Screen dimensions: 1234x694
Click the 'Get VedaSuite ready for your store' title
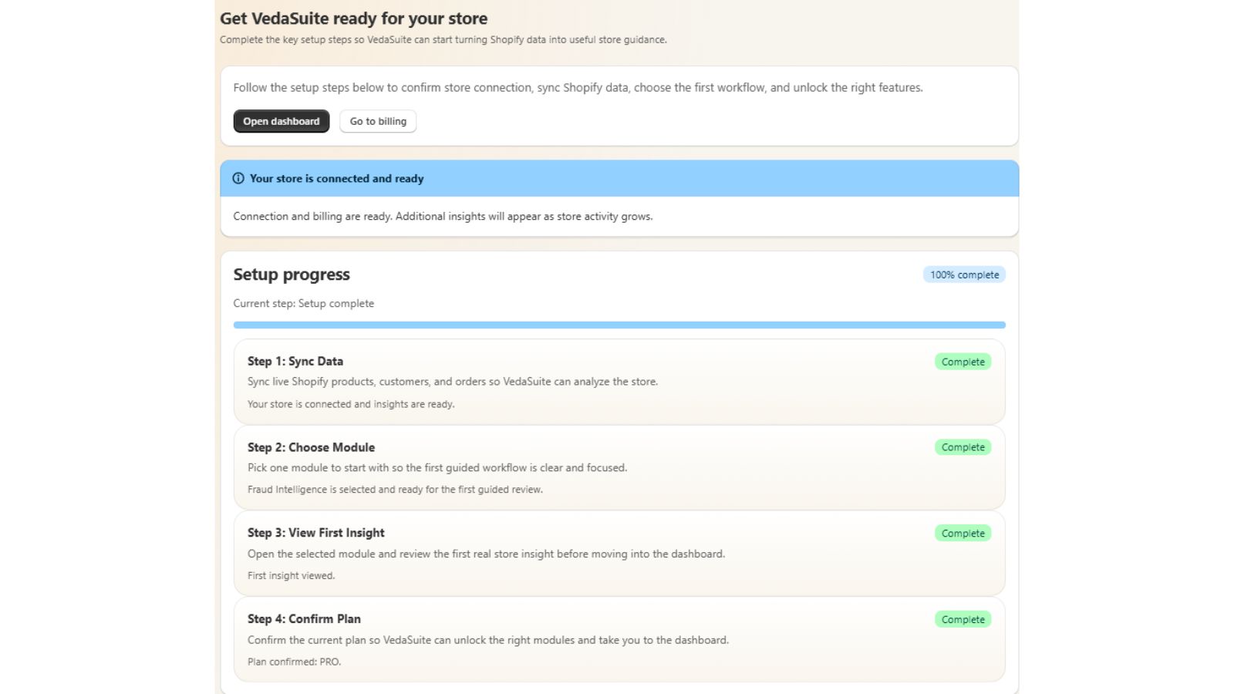click(354, 19)
